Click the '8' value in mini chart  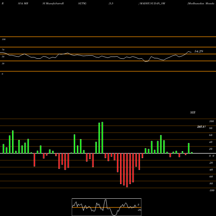[138, 205]
